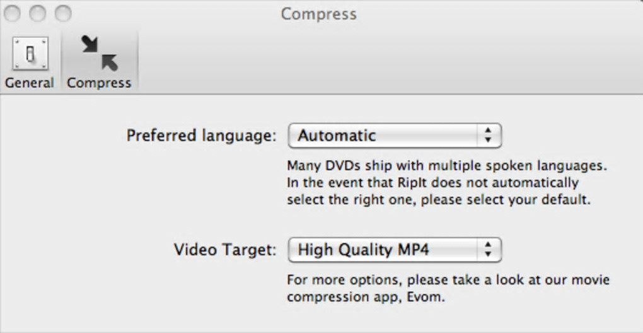Select the Compress arrows icon
643x333 pixels.
click(100, 54)
